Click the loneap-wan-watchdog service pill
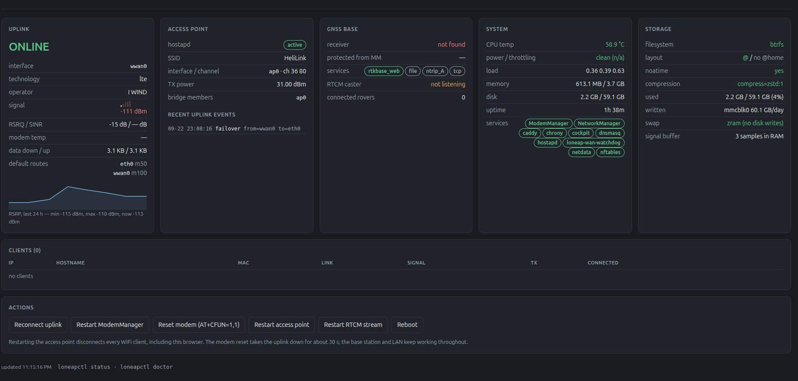798x381 pixels. pyautogui.click(x=594, y=142)
